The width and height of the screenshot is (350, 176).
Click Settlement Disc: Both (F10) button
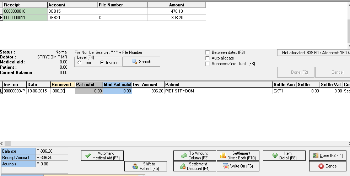(238, 156)
